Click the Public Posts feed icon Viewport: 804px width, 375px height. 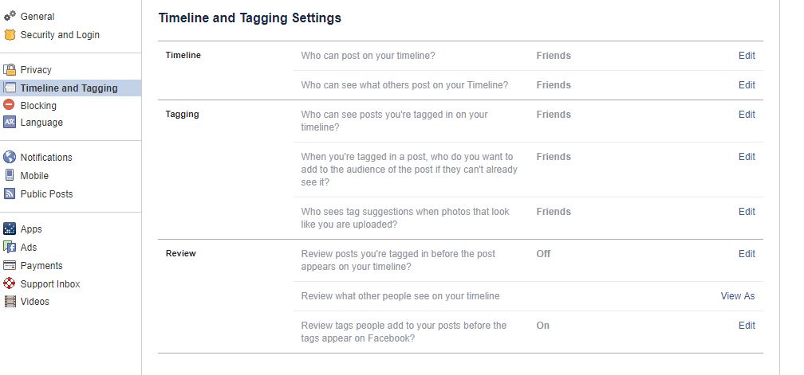tap(10, 194)
